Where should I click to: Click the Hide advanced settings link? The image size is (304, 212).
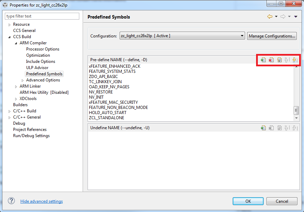41,201
